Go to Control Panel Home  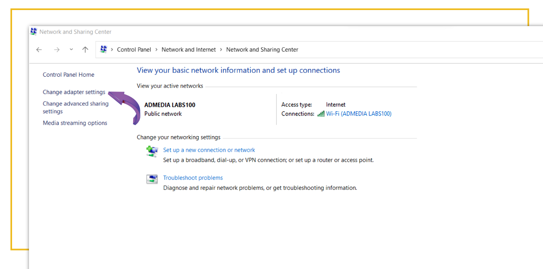(68, 75)
